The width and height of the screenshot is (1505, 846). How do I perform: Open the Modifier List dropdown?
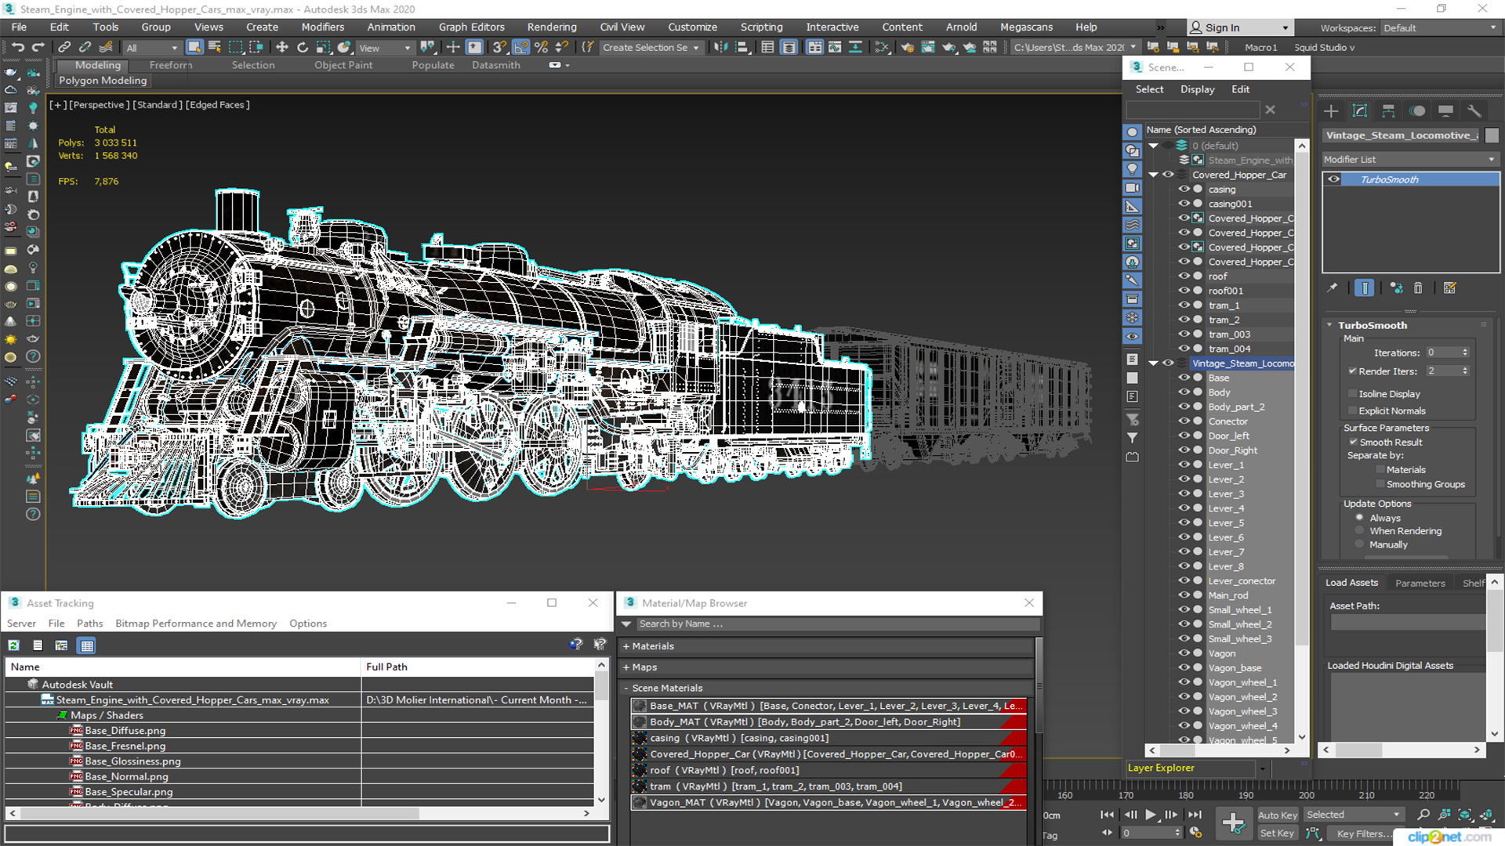tap(1409, 159)
